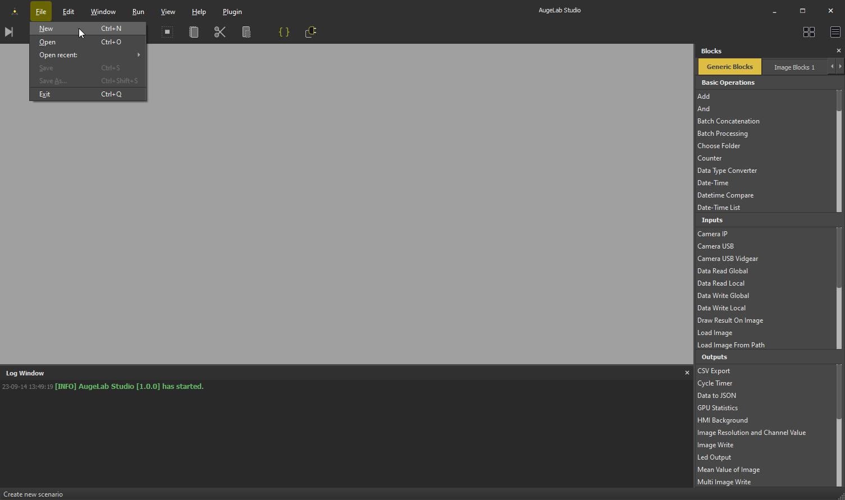Click the list view icon at top right
This screenshot has width=845, height=500.
coord(835,32)
